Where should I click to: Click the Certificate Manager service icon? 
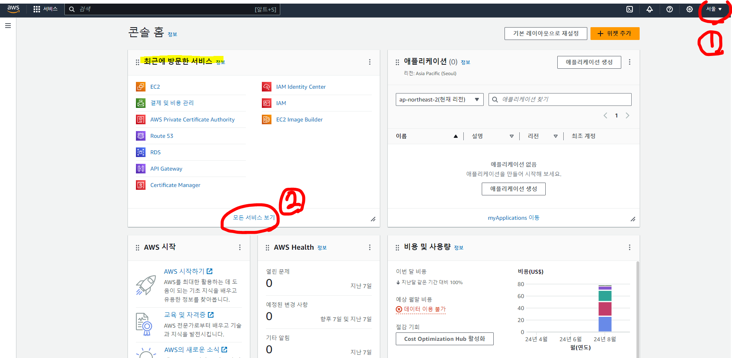[x=141, y=185]
